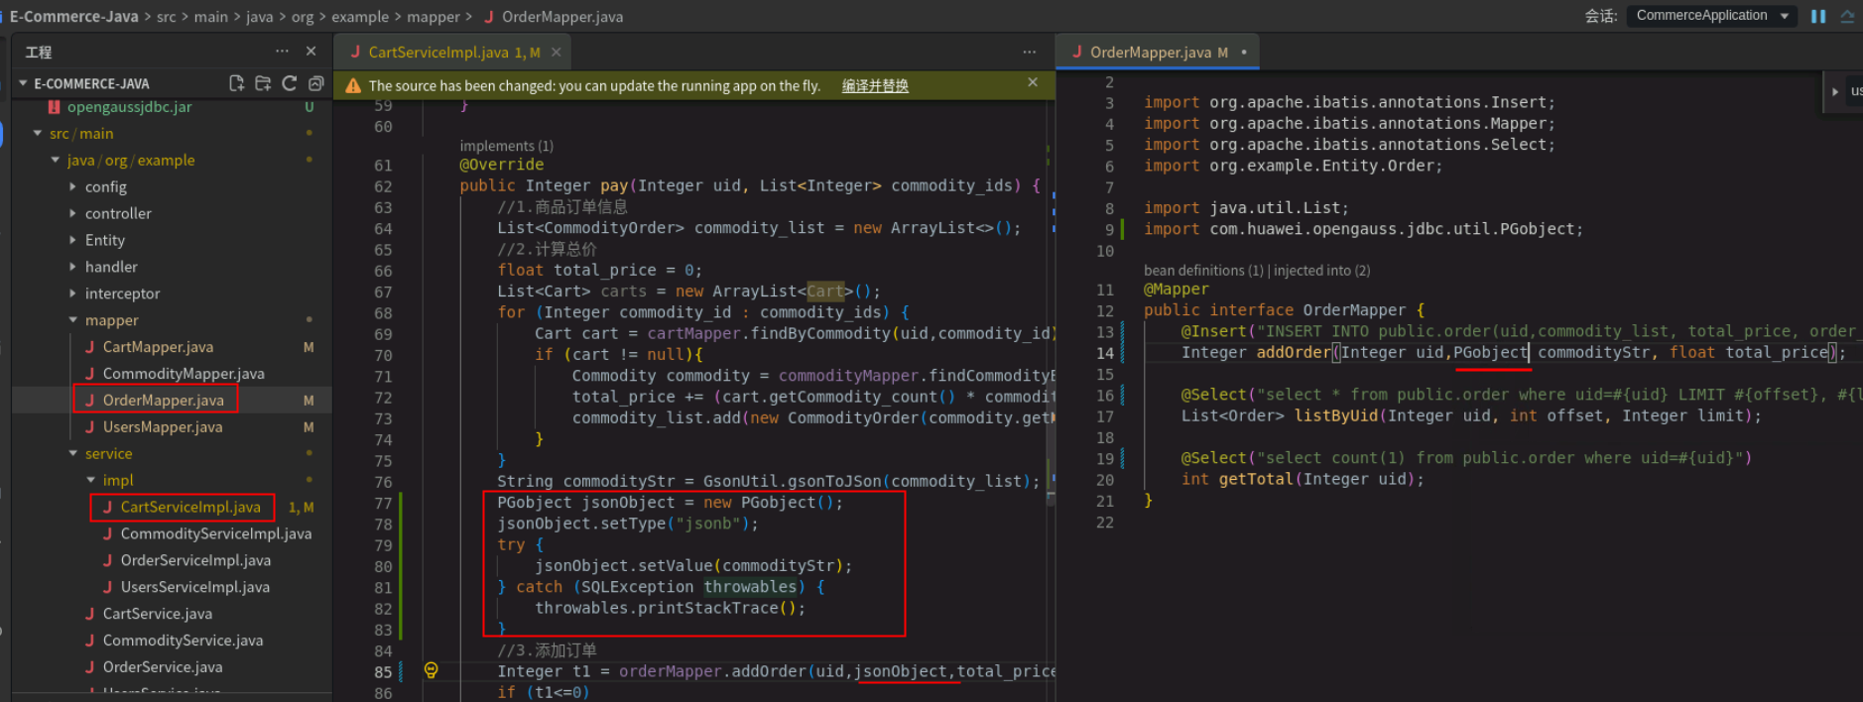This screenshot has width=1863, height=702.
Task: Click src in the breadcrumb path
Action: click(x=166, y=17)
